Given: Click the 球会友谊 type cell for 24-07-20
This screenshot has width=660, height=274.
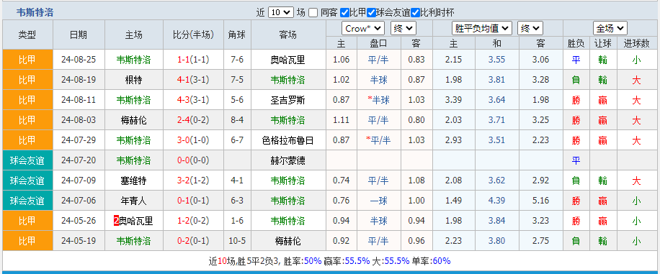Looking at the screenshot, I should pyautogui.click(x=27, y=160).
